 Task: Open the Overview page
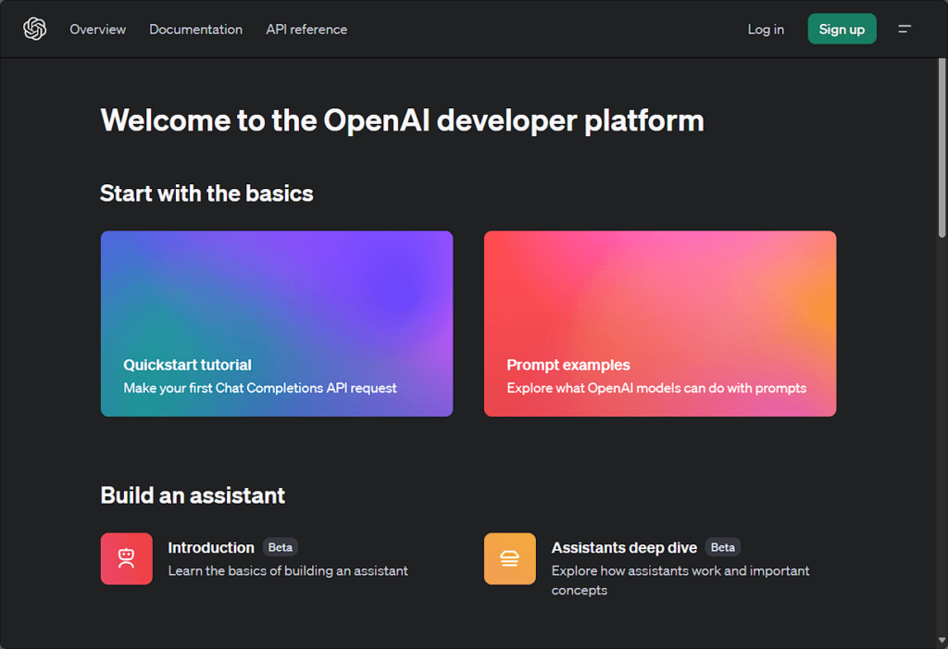(x=97, y=29)
